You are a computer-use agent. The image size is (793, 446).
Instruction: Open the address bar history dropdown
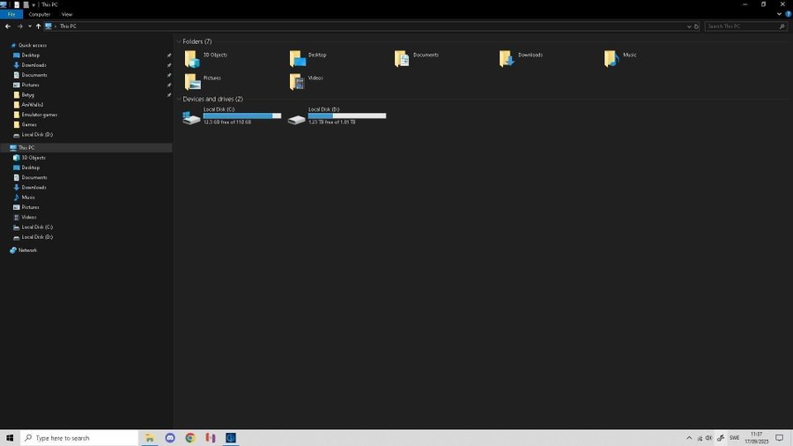[x=689, y=26]
